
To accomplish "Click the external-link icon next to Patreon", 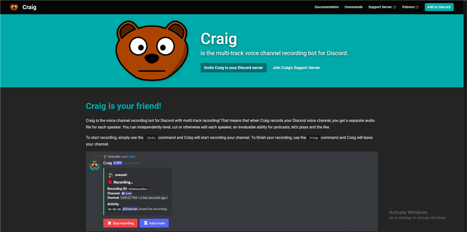I will point(417,7).
